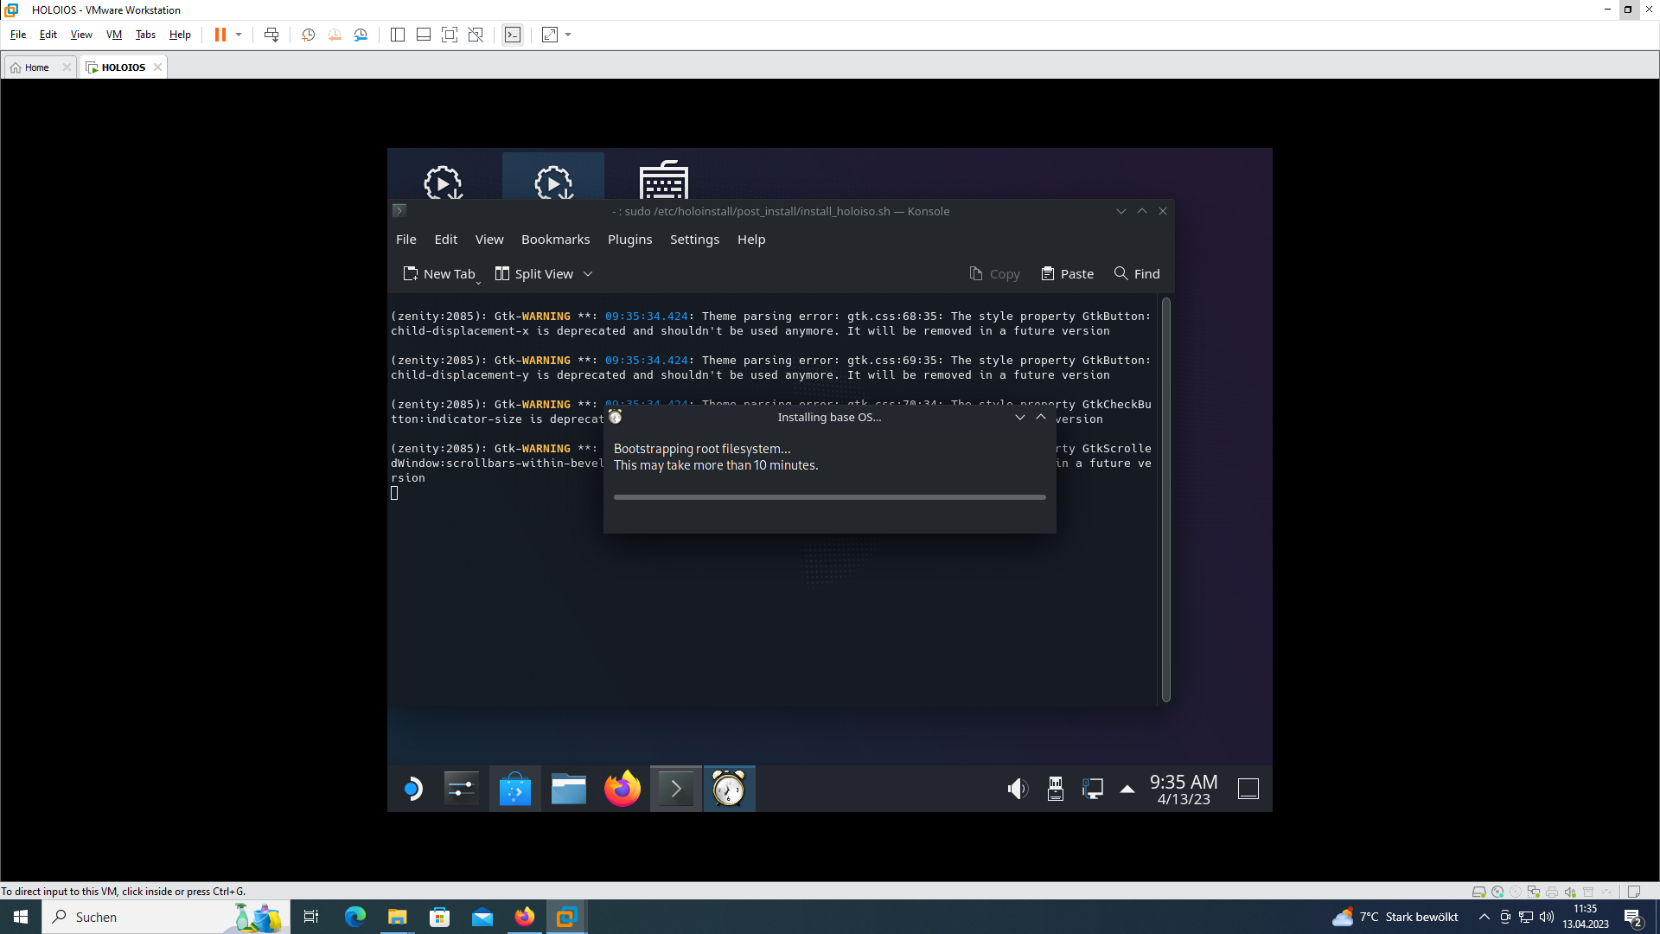Screen dimensions: 1660x934
Task: Click the volume speaker icon in system tray
Action: pos(1018,788)
